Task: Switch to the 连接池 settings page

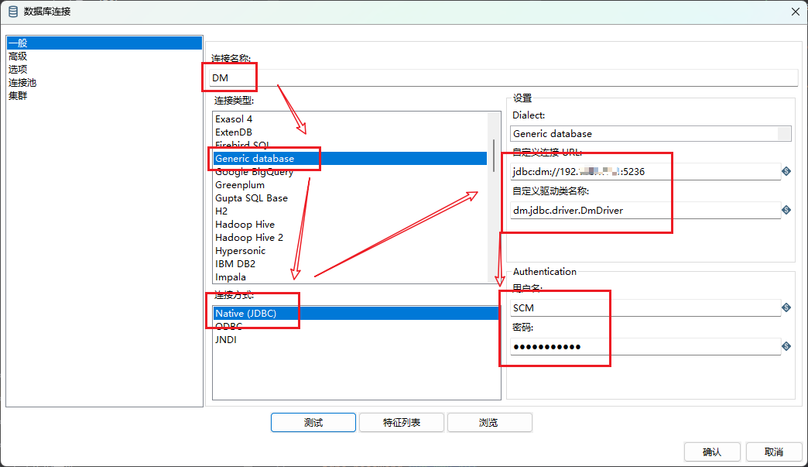Action: coord(22,82)
